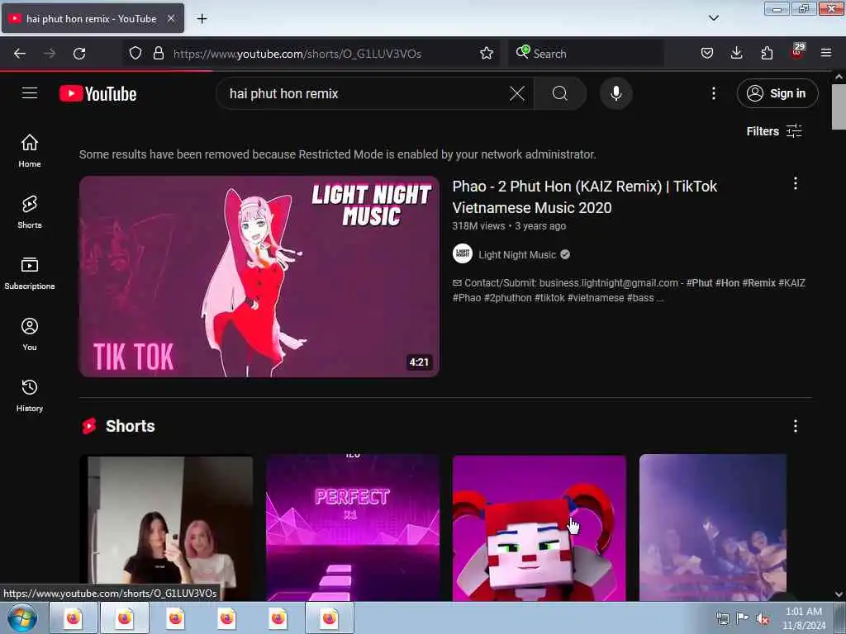Click the Sign in button
Image resolution: width=846 pixels, height=634 pixels.
point(777,94)
